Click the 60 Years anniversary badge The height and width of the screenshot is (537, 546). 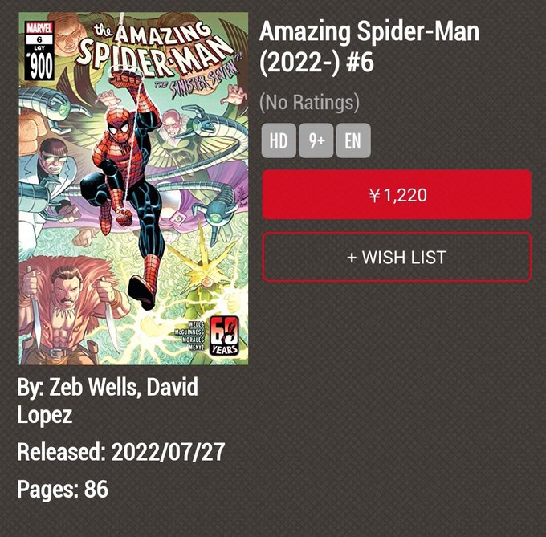click(x=225, y=336)
